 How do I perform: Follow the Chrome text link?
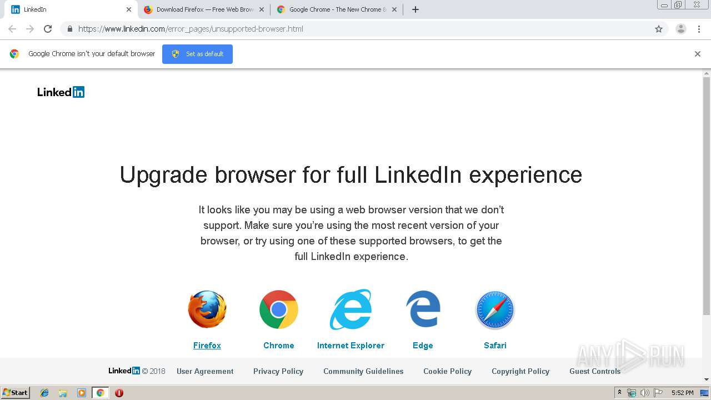(x=279, y=346)
